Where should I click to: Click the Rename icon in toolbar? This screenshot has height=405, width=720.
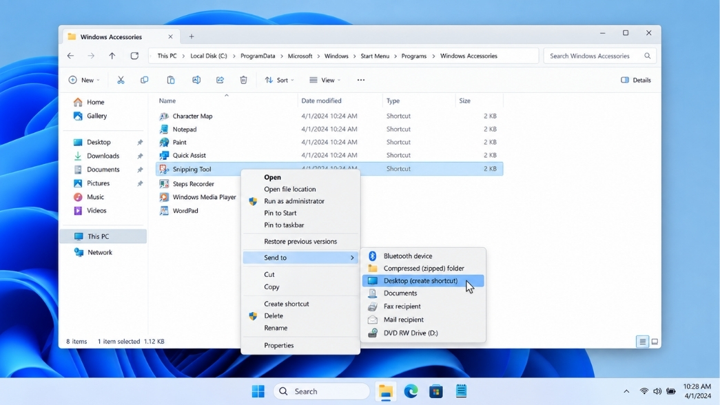[196, 80]
